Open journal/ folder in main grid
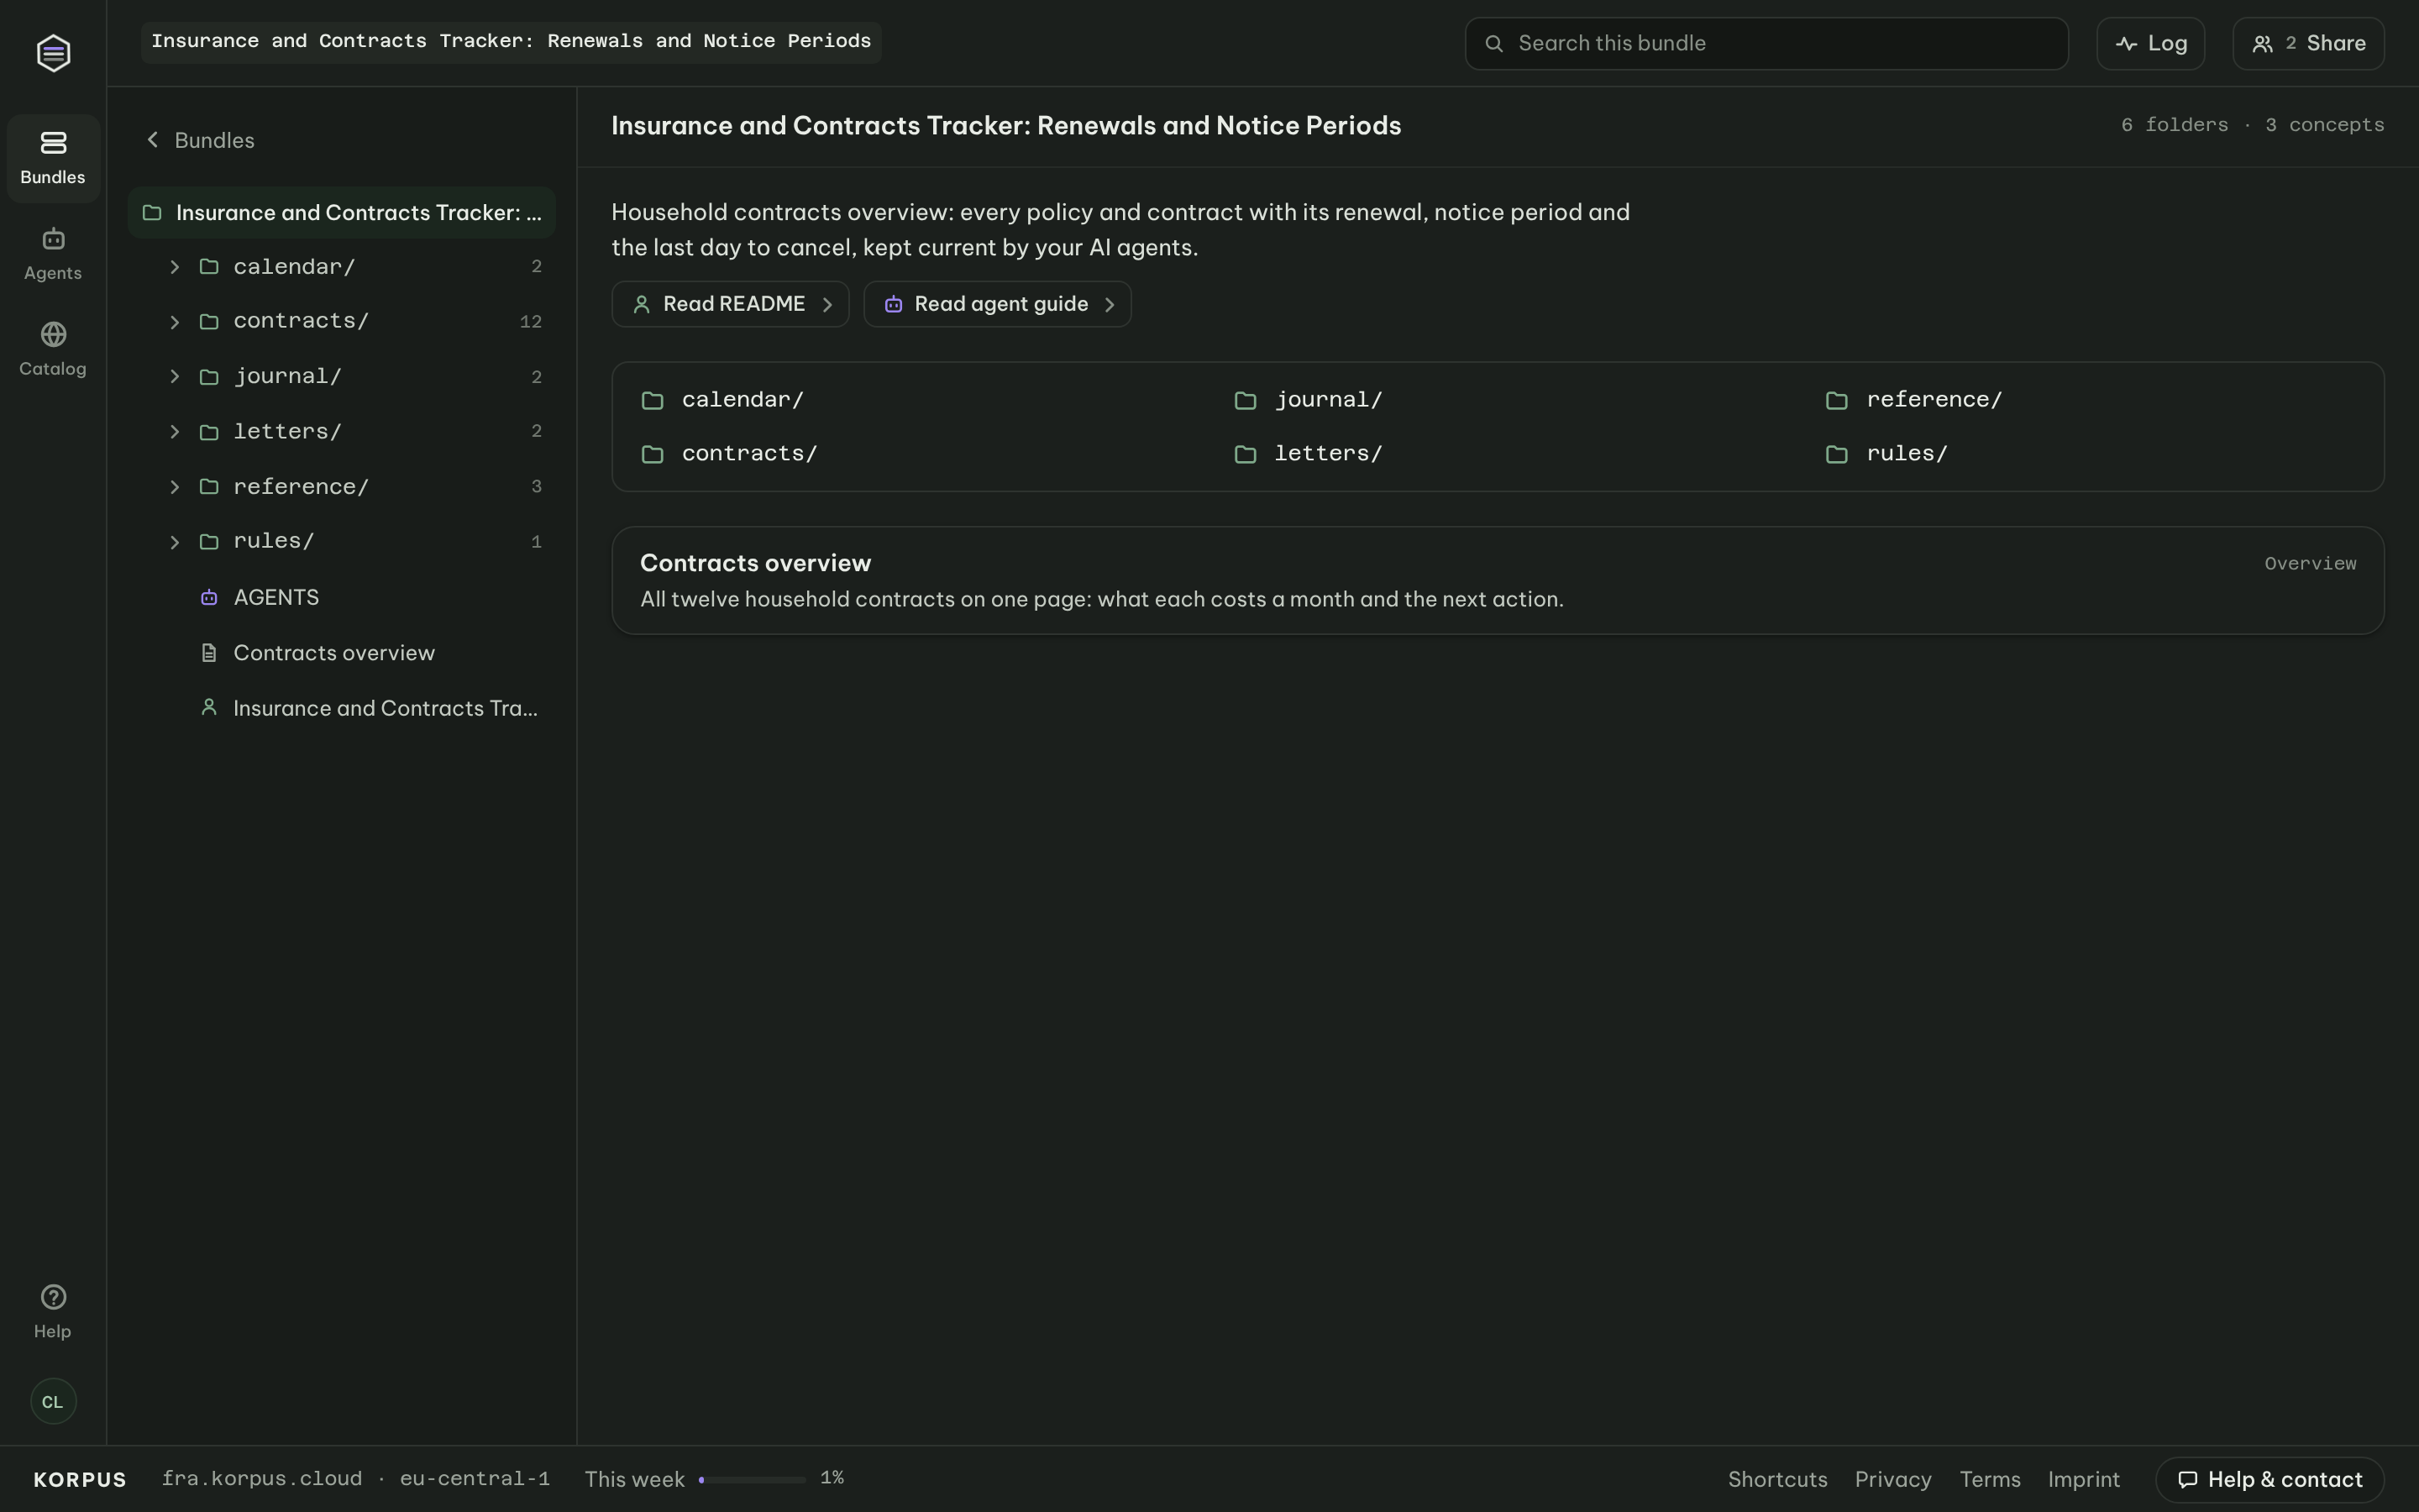 pyautogui.click(x=1309, y=400)
